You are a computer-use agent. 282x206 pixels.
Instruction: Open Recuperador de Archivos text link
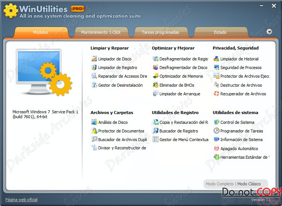(243, 94)
